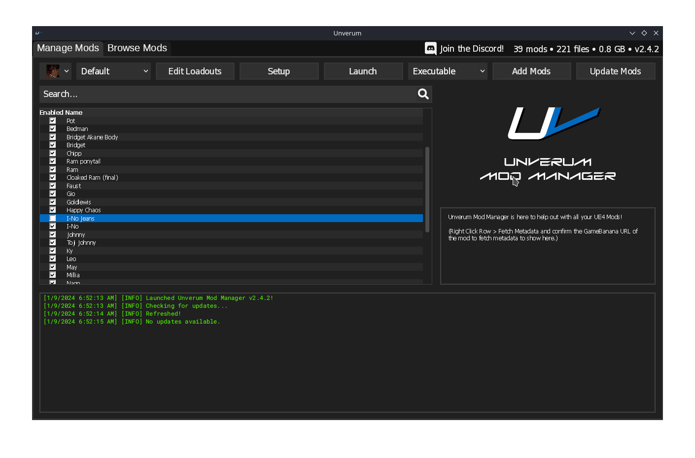
Task: Select the Ram mod name
Action: [x=72, y=169]
